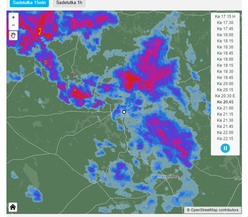Select the Ke 21.30 time frame

pos(225,120)
